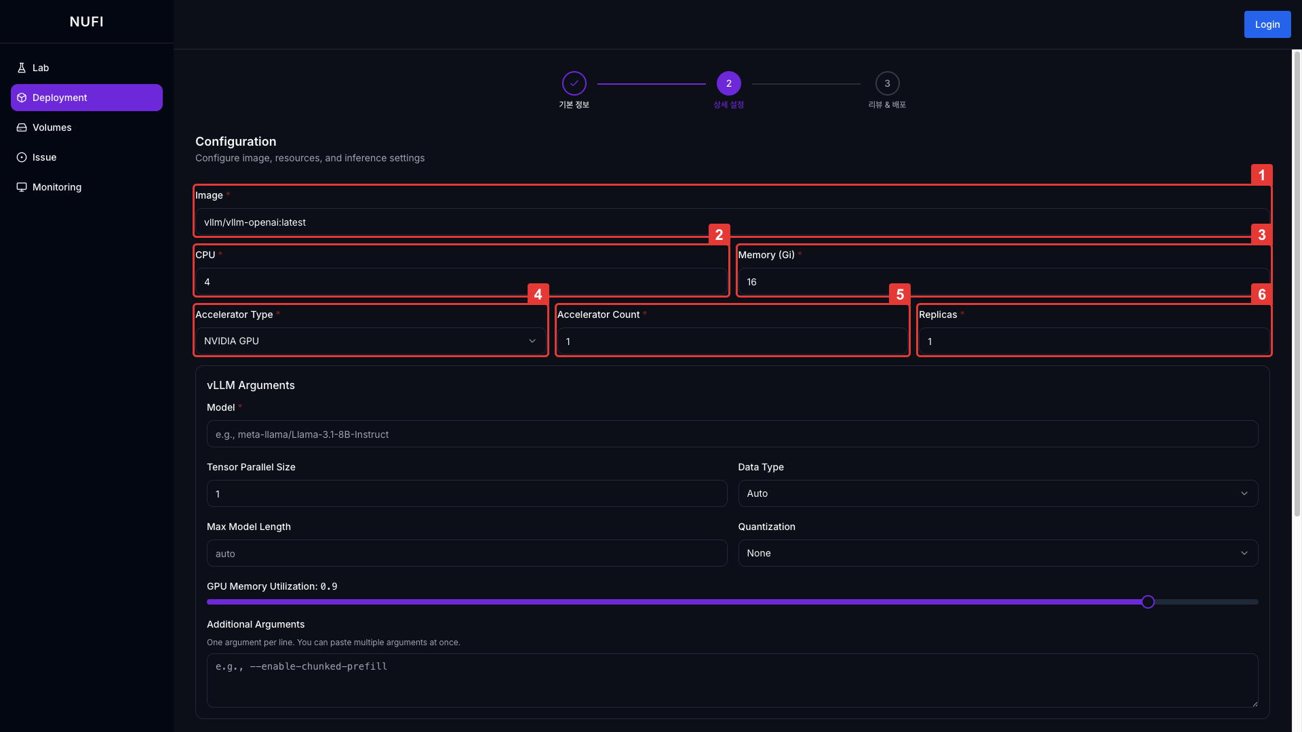Focus the Model name input field
Image resolution: width=1302 pixels, height=732 pixels.
(x=732, y=434)
